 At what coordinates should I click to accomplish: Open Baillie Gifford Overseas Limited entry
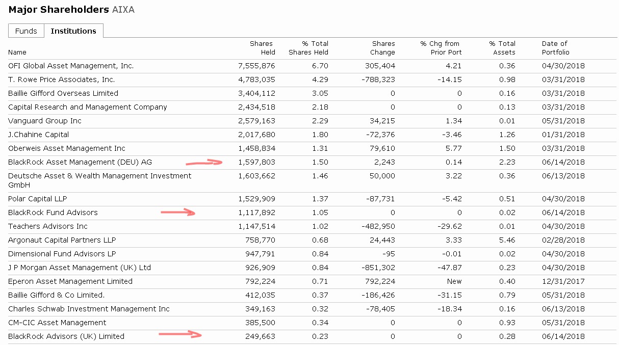tap(63, 93)
